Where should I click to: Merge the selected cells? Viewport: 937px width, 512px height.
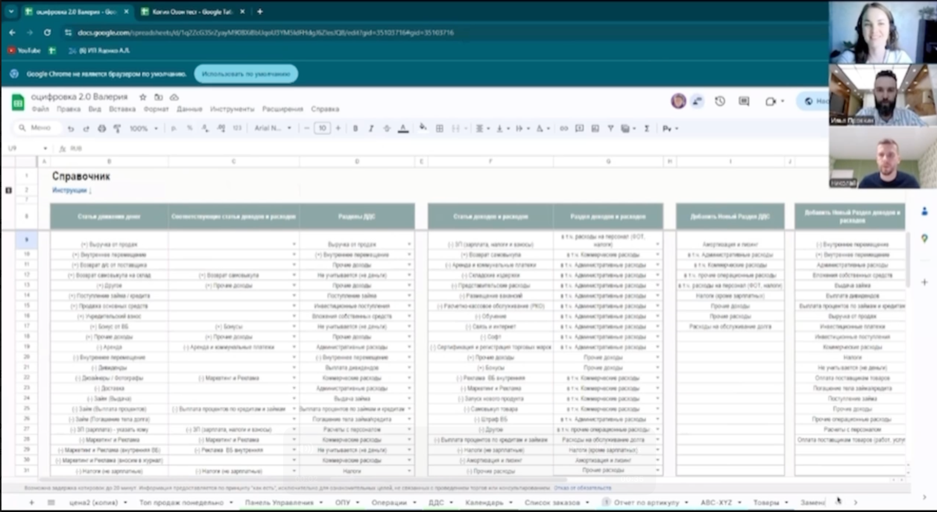tap(456, 129)
